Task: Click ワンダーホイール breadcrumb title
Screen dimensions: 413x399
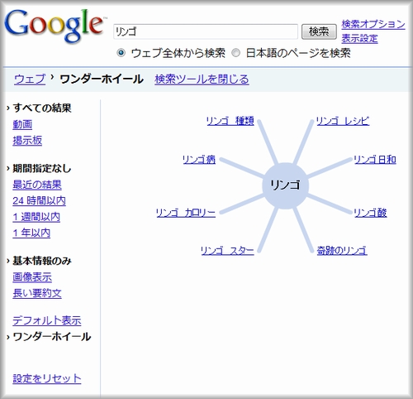Action: [102, 79]
